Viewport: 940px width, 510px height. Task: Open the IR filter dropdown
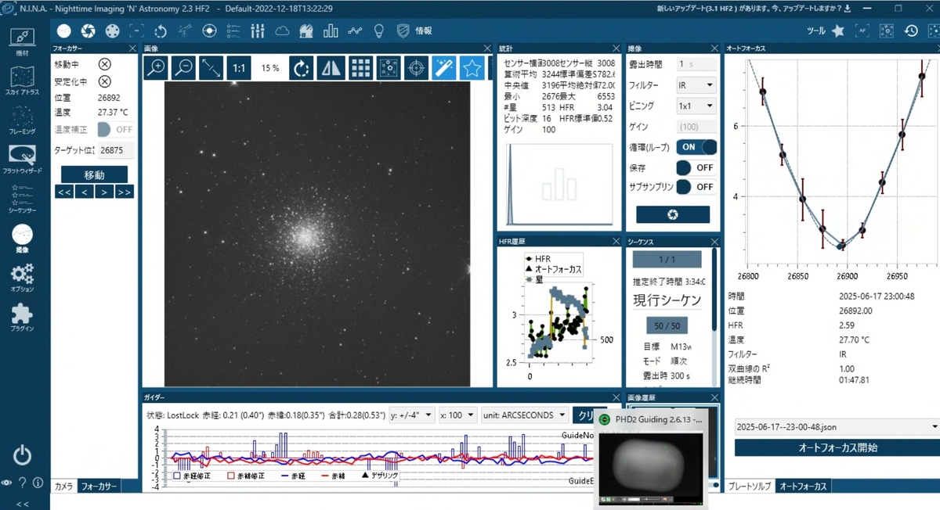(x=696, y=84)
